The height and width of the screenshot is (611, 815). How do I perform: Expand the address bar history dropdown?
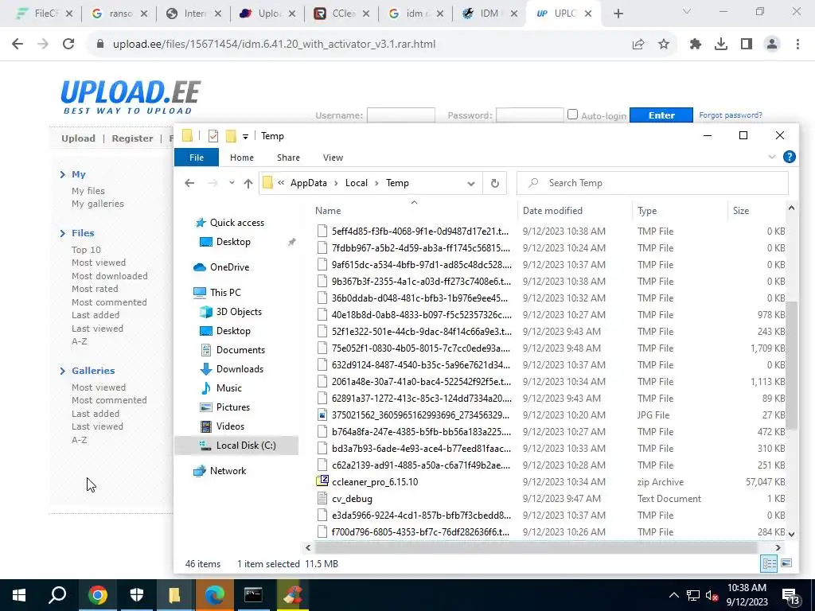coord(471,184)
